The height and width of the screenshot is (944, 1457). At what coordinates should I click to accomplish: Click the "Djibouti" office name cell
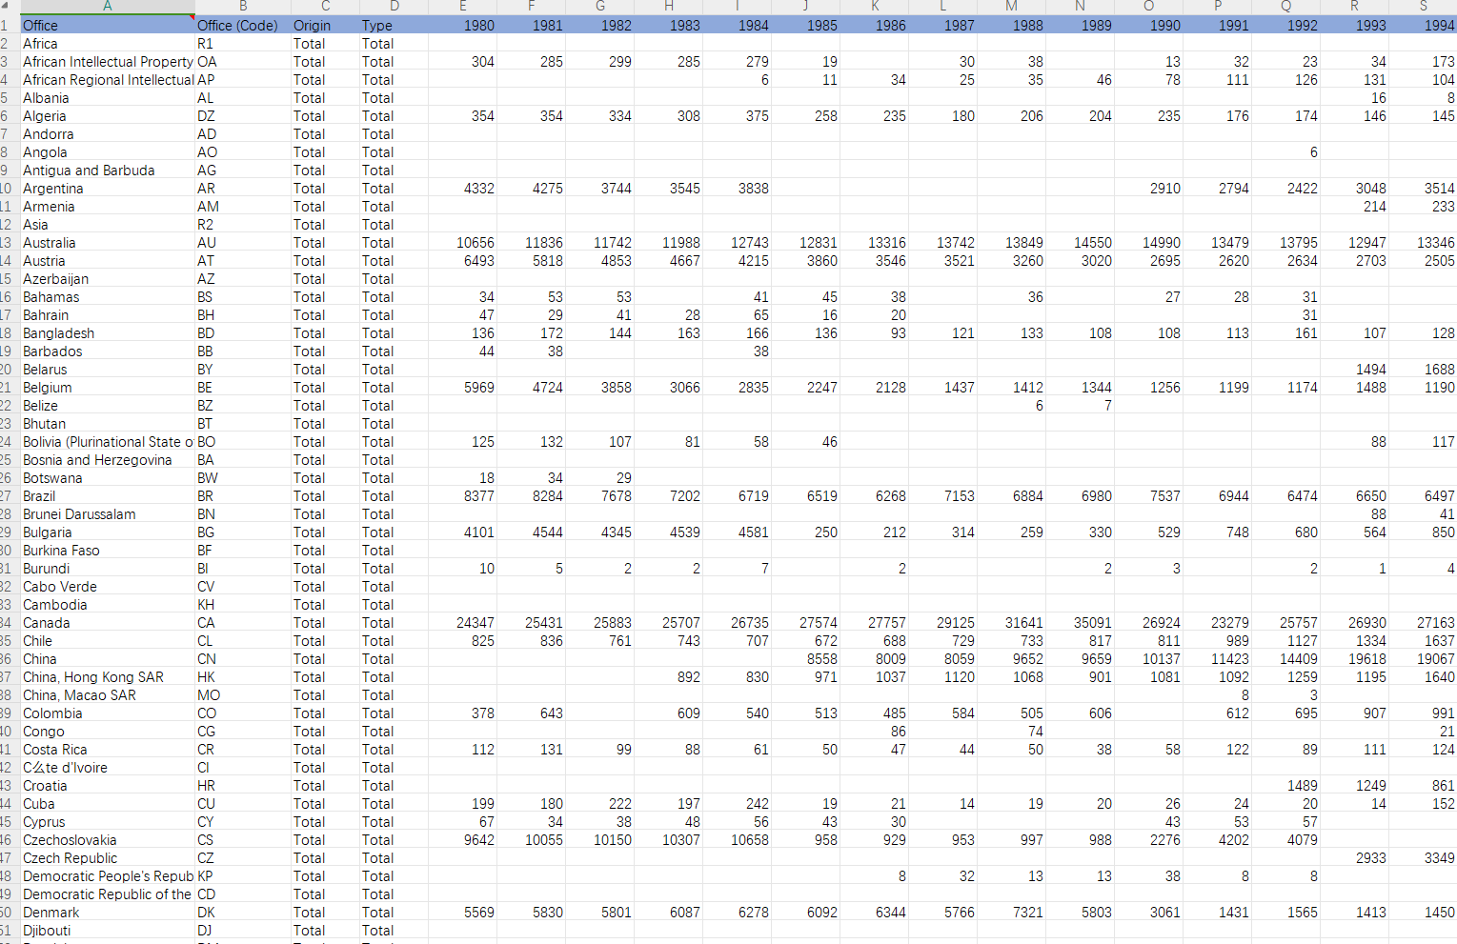coord(108,931)
